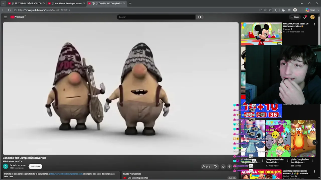Open options for ¡Feliz Cumpleaños! Las Mejores short
This screenshot has width=321, height=180.
[313, 161]
